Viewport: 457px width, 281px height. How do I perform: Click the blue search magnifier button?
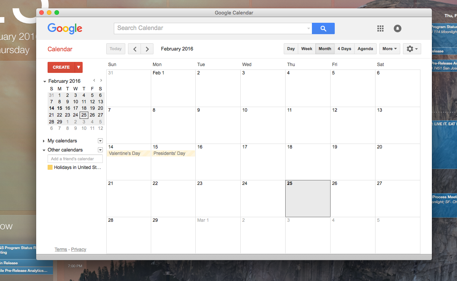pyautogui.click(x=323, y=28)
